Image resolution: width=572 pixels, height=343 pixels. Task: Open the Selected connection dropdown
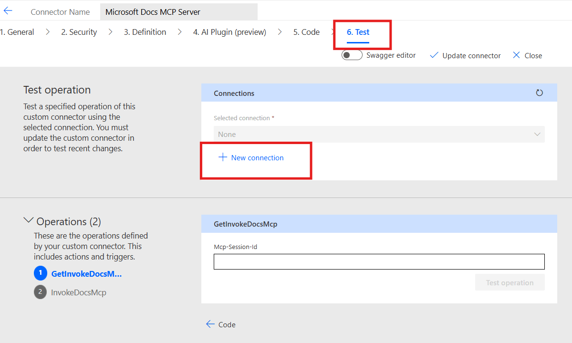point(379,134)
